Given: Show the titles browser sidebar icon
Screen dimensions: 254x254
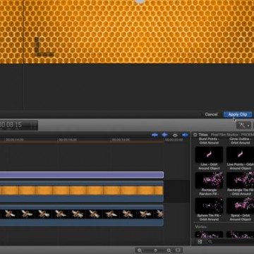Looking at the screenshot, I should (200, 241).
